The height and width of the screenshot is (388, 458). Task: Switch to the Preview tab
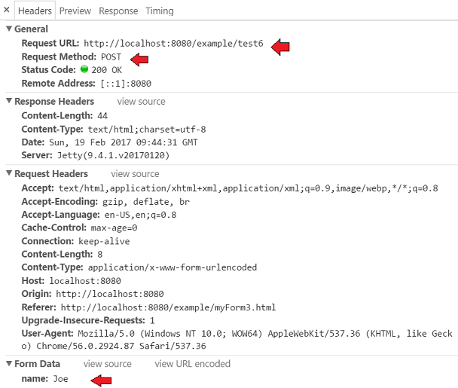(75, 11)
